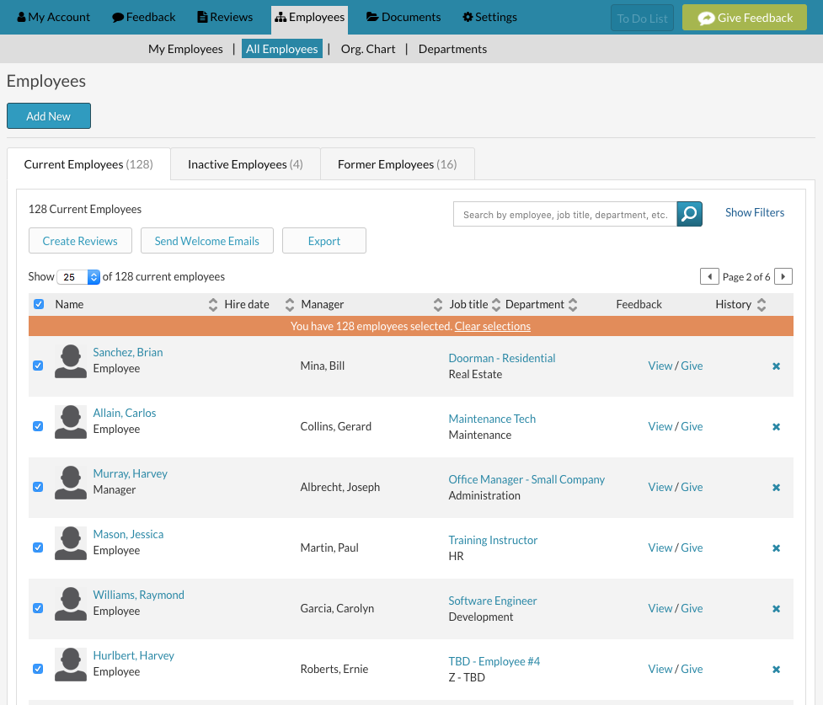823x705 pixels.
Task: Click the Show Filters link
Action: pyautogui.click(x=755, y=212)
